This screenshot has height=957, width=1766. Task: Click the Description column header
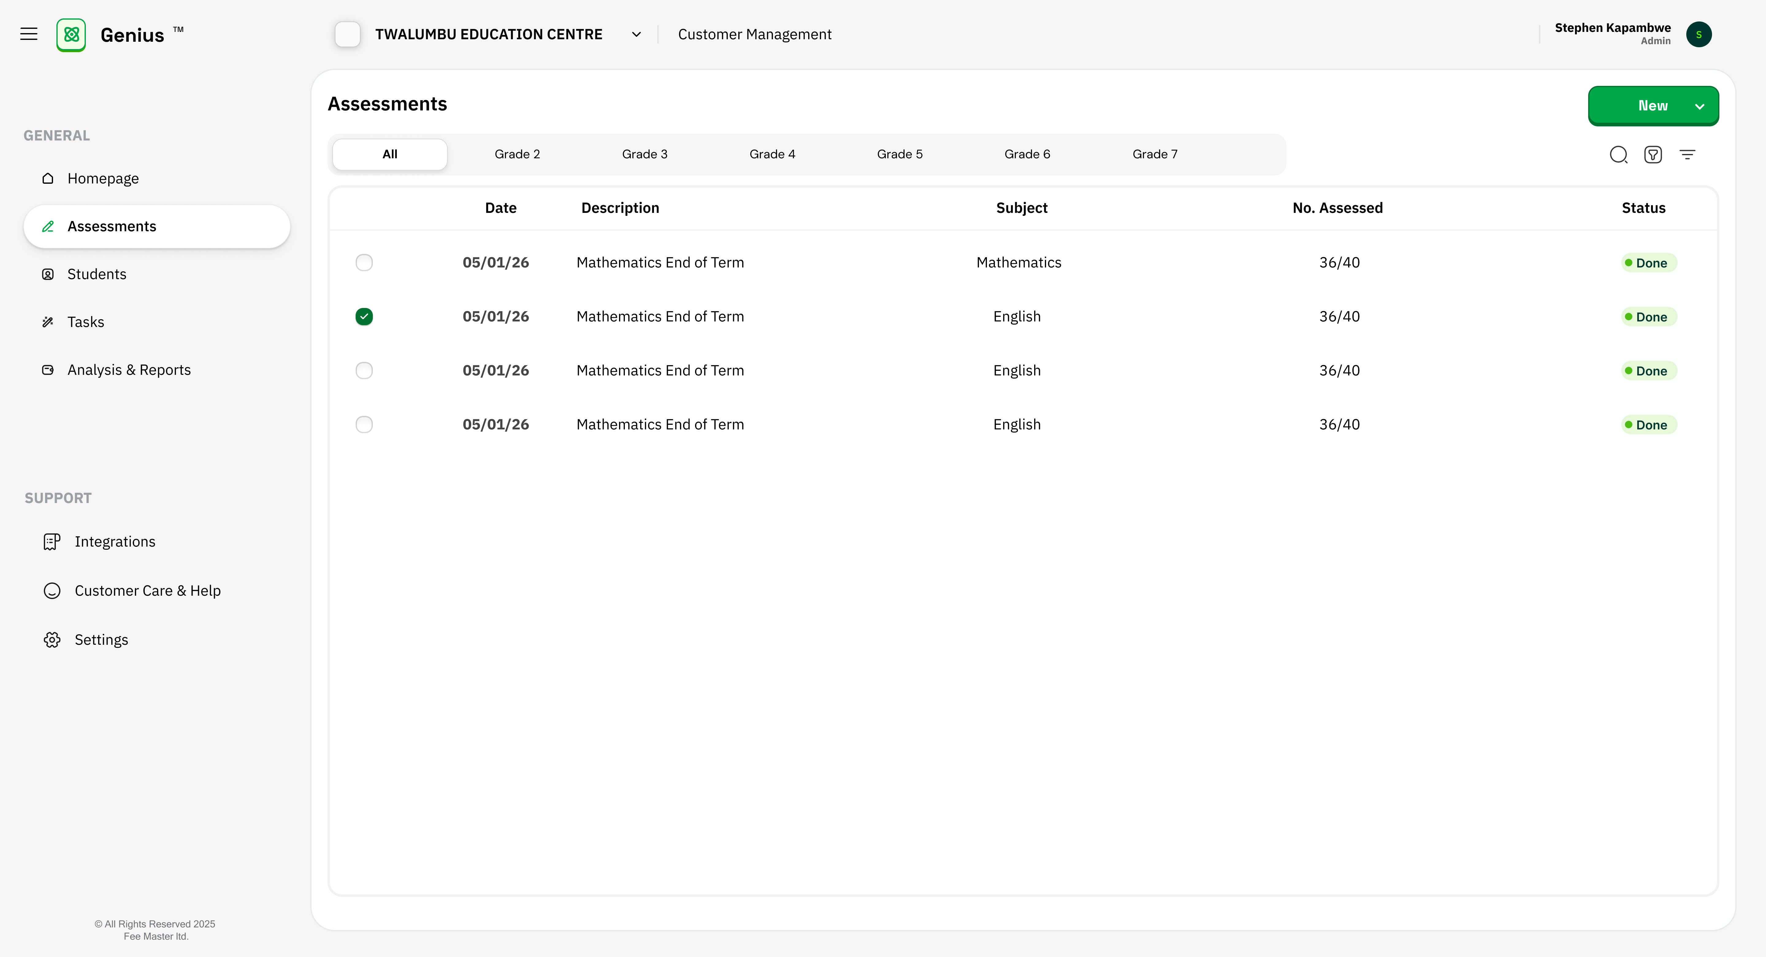[x=621, y=208]
